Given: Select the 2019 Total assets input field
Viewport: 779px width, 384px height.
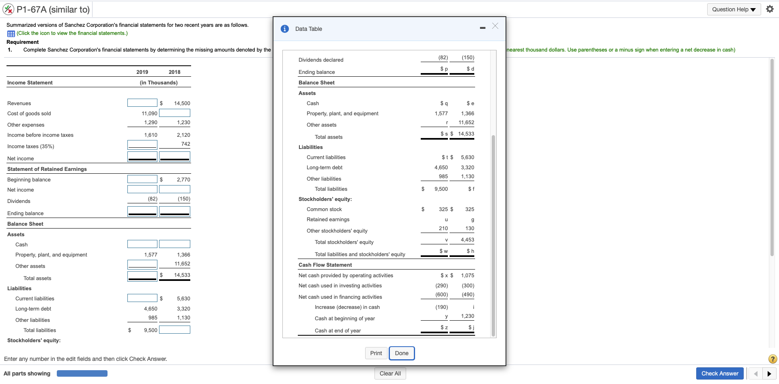Looking at the screenshot, I should pos(142,276).
